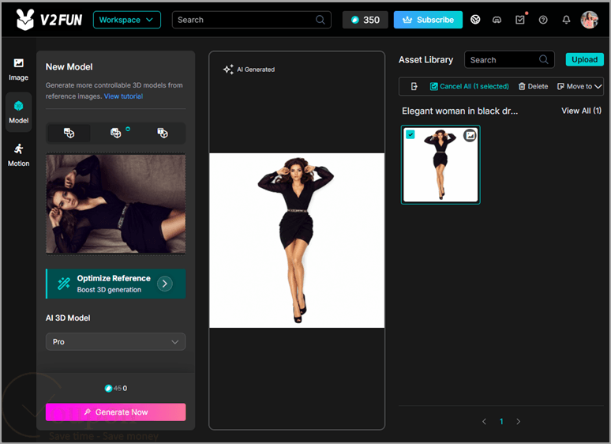Open the Elegant woman in black dr... folder
611x444 pixels.
pyautogui.click(x=459, y=111)
